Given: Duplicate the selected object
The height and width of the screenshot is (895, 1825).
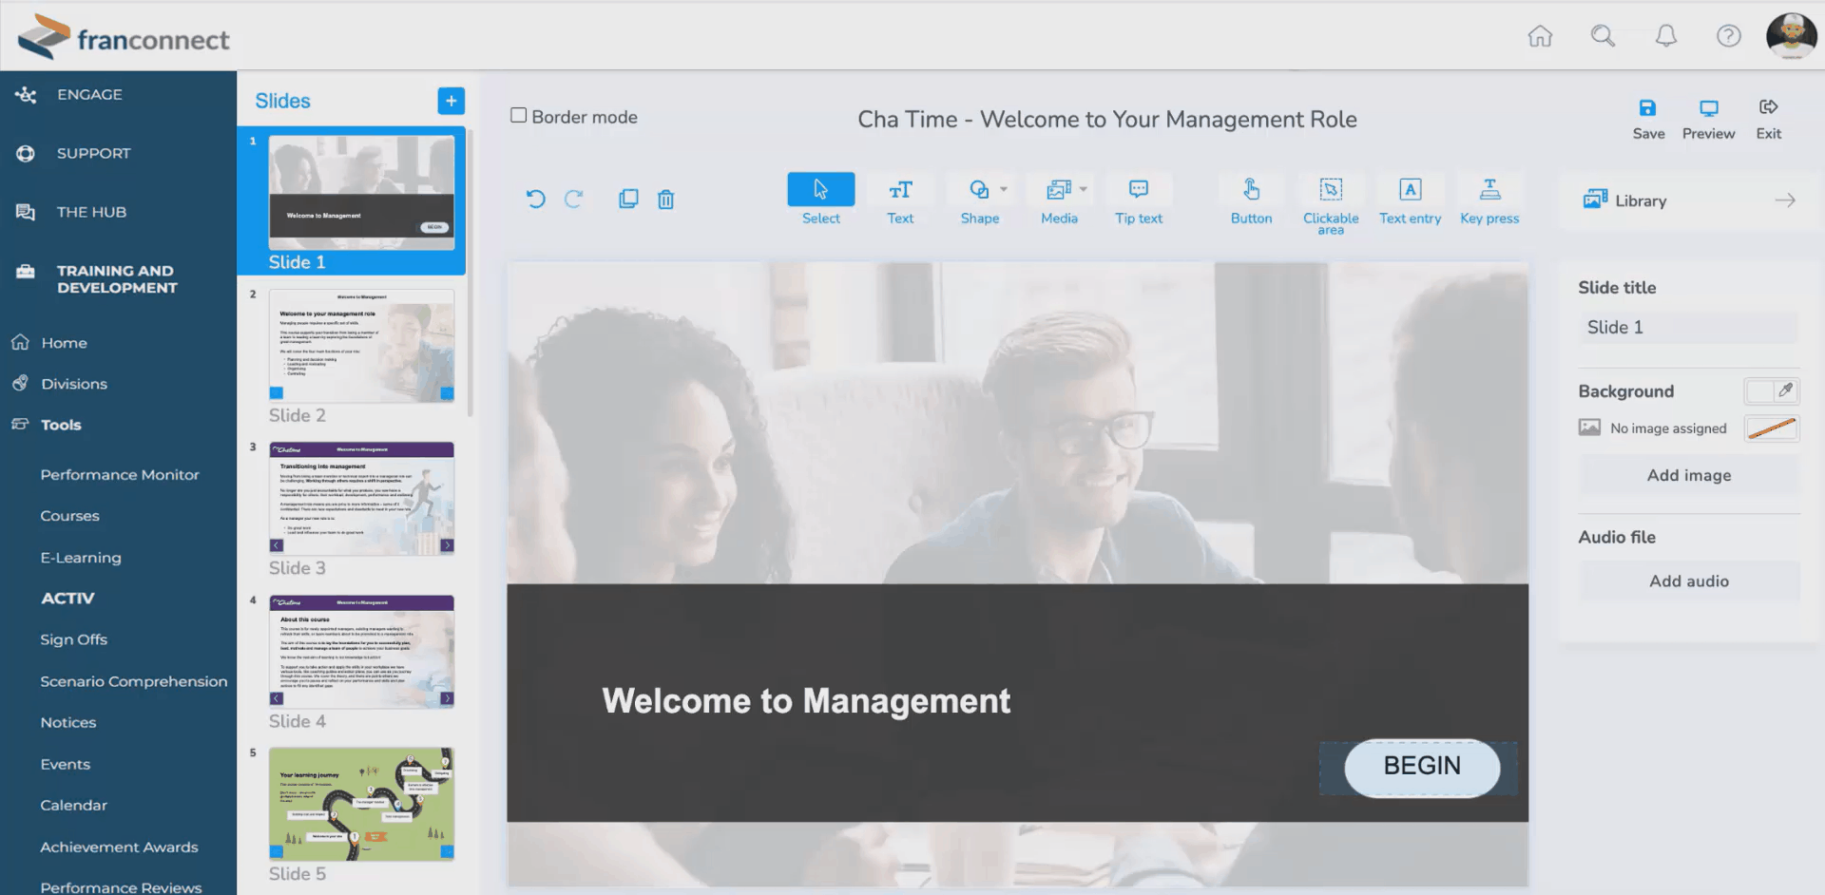Looking at the screenshot, I should (628, 199).
